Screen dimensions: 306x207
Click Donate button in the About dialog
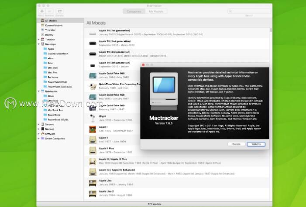coord(236,144)
